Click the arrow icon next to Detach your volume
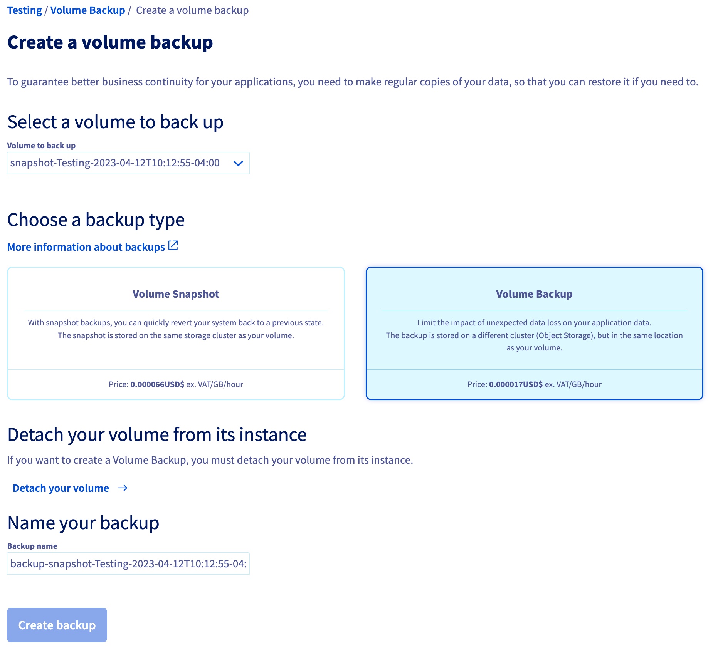 pos(123,488)
